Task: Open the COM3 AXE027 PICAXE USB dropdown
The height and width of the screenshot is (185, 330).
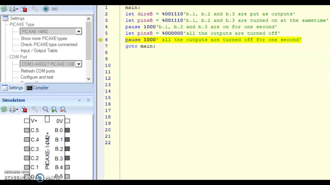Action: tap(79, 64)
